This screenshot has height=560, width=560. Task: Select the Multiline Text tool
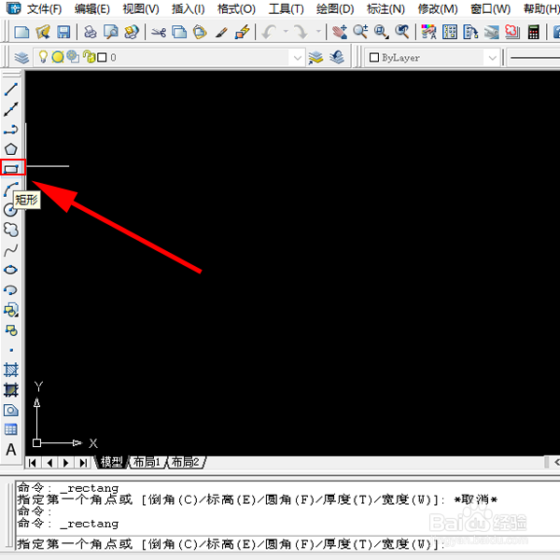[11, 450]
